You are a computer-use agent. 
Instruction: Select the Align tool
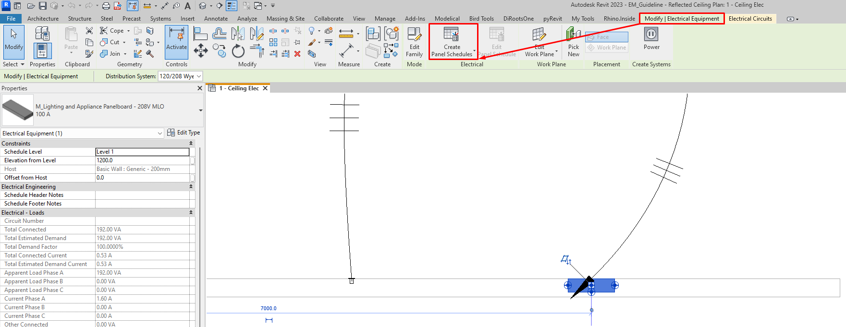200,34
